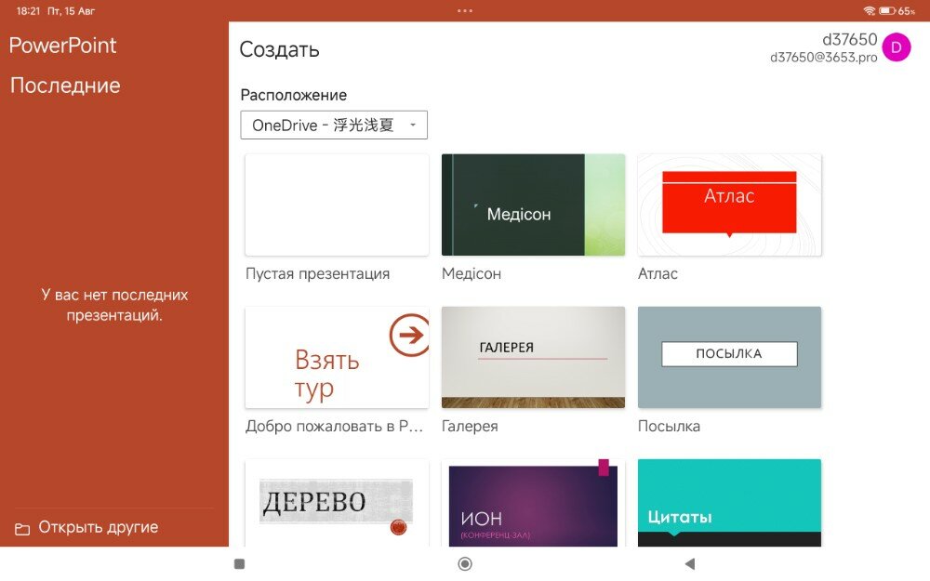Select the Пустая презентация template thumbnail

(337, 205)
